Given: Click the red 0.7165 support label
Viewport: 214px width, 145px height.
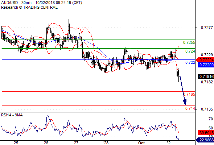Looking at the screenshot, I should pos(189,94).
